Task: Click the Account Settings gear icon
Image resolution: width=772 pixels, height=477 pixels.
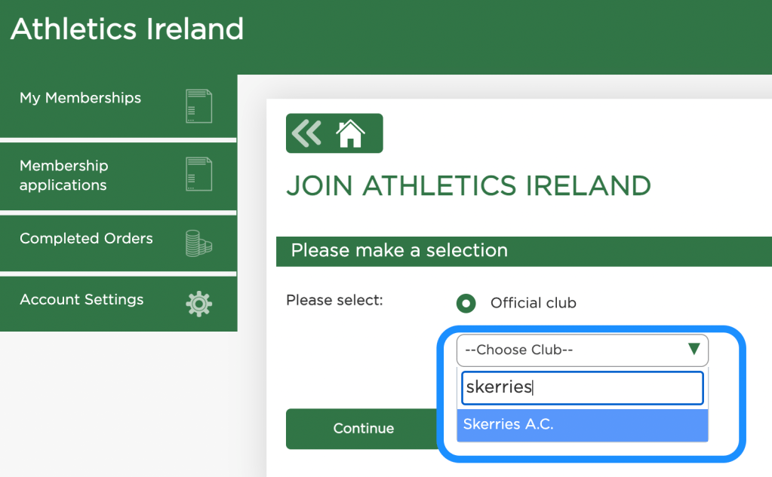Action: click(198, 303)
